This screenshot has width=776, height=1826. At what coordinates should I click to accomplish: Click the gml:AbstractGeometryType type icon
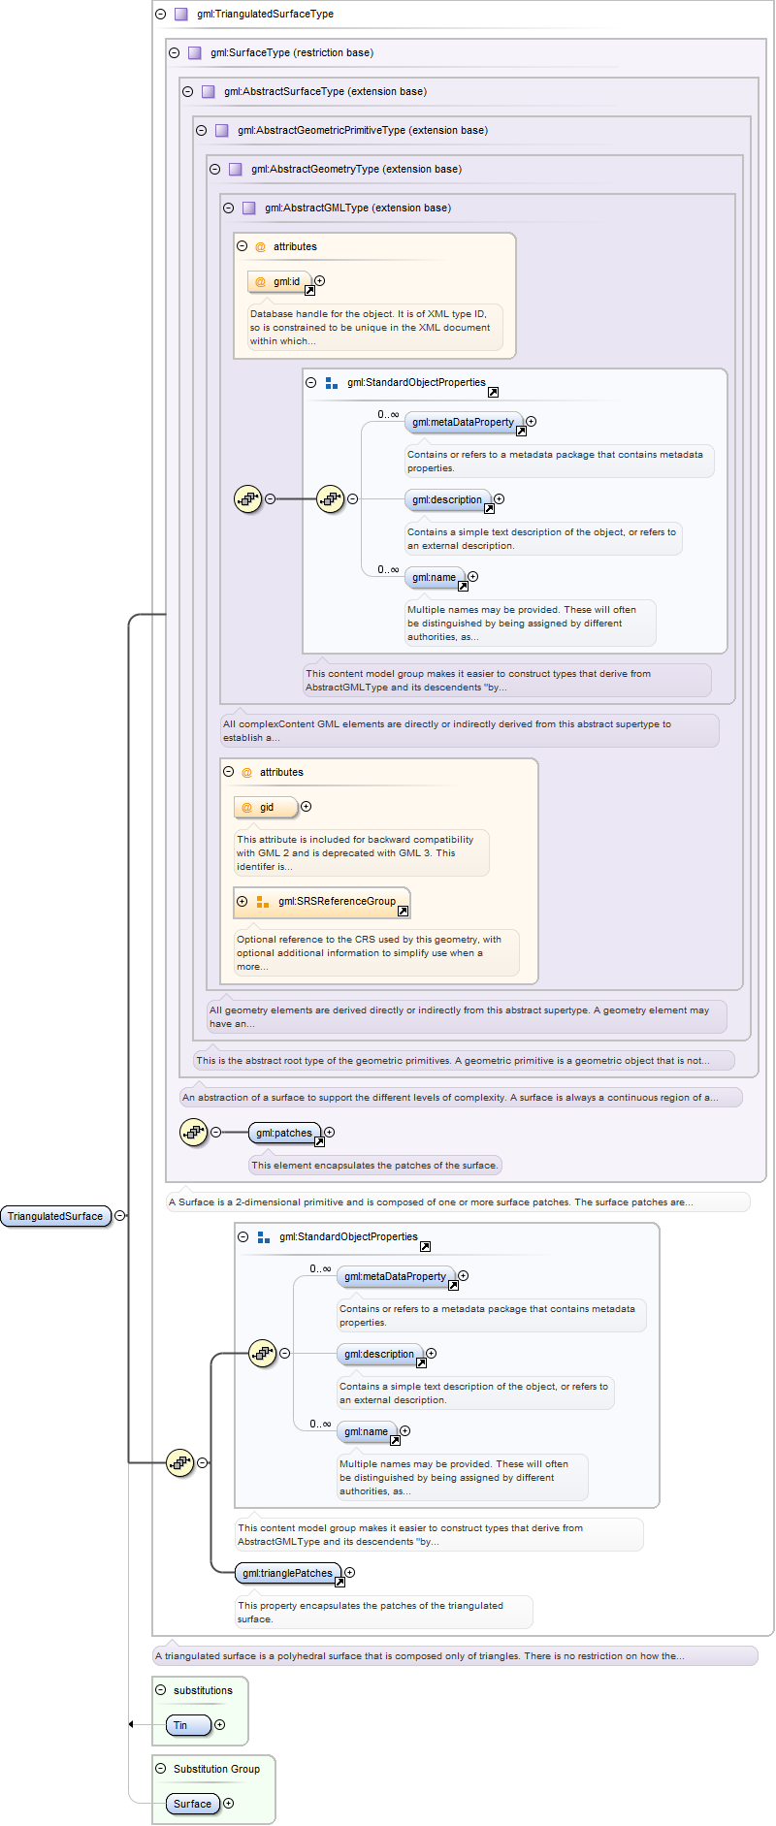click(236, 170)
